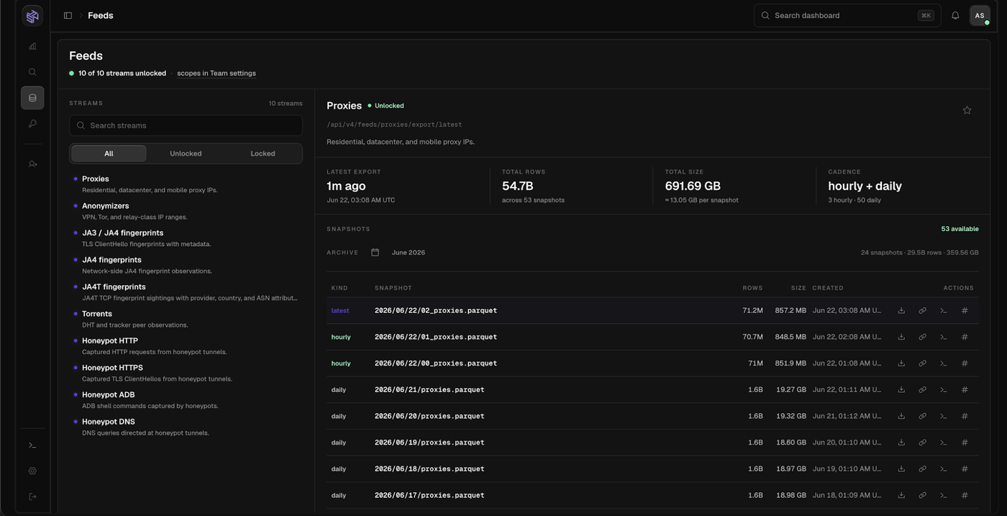Show hash for 2026/06/19 proxies snapshot
This screenshot has height=516, width=1007.
pyautogui.click(x=965, y=443)
